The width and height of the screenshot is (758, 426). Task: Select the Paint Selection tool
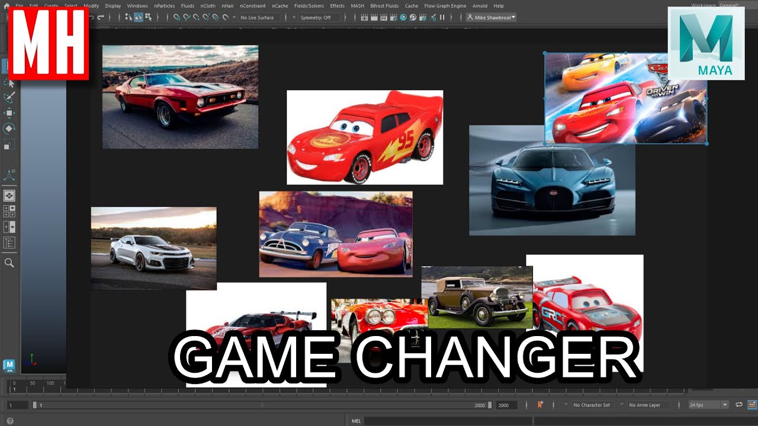click(x=9, y=98)
